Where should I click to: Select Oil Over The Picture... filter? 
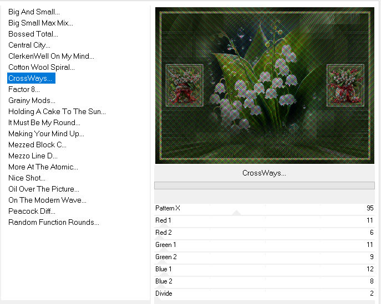(x=44, y=189)
